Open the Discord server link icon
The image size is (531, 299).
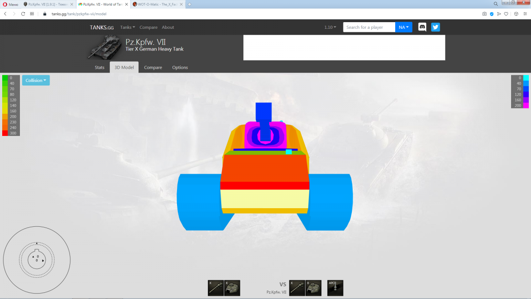pyautogui.click(x=422, y=27)
